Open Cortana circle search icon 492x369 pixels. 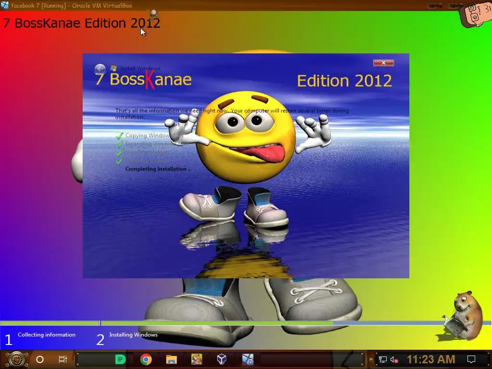click(x=40, y=359)
